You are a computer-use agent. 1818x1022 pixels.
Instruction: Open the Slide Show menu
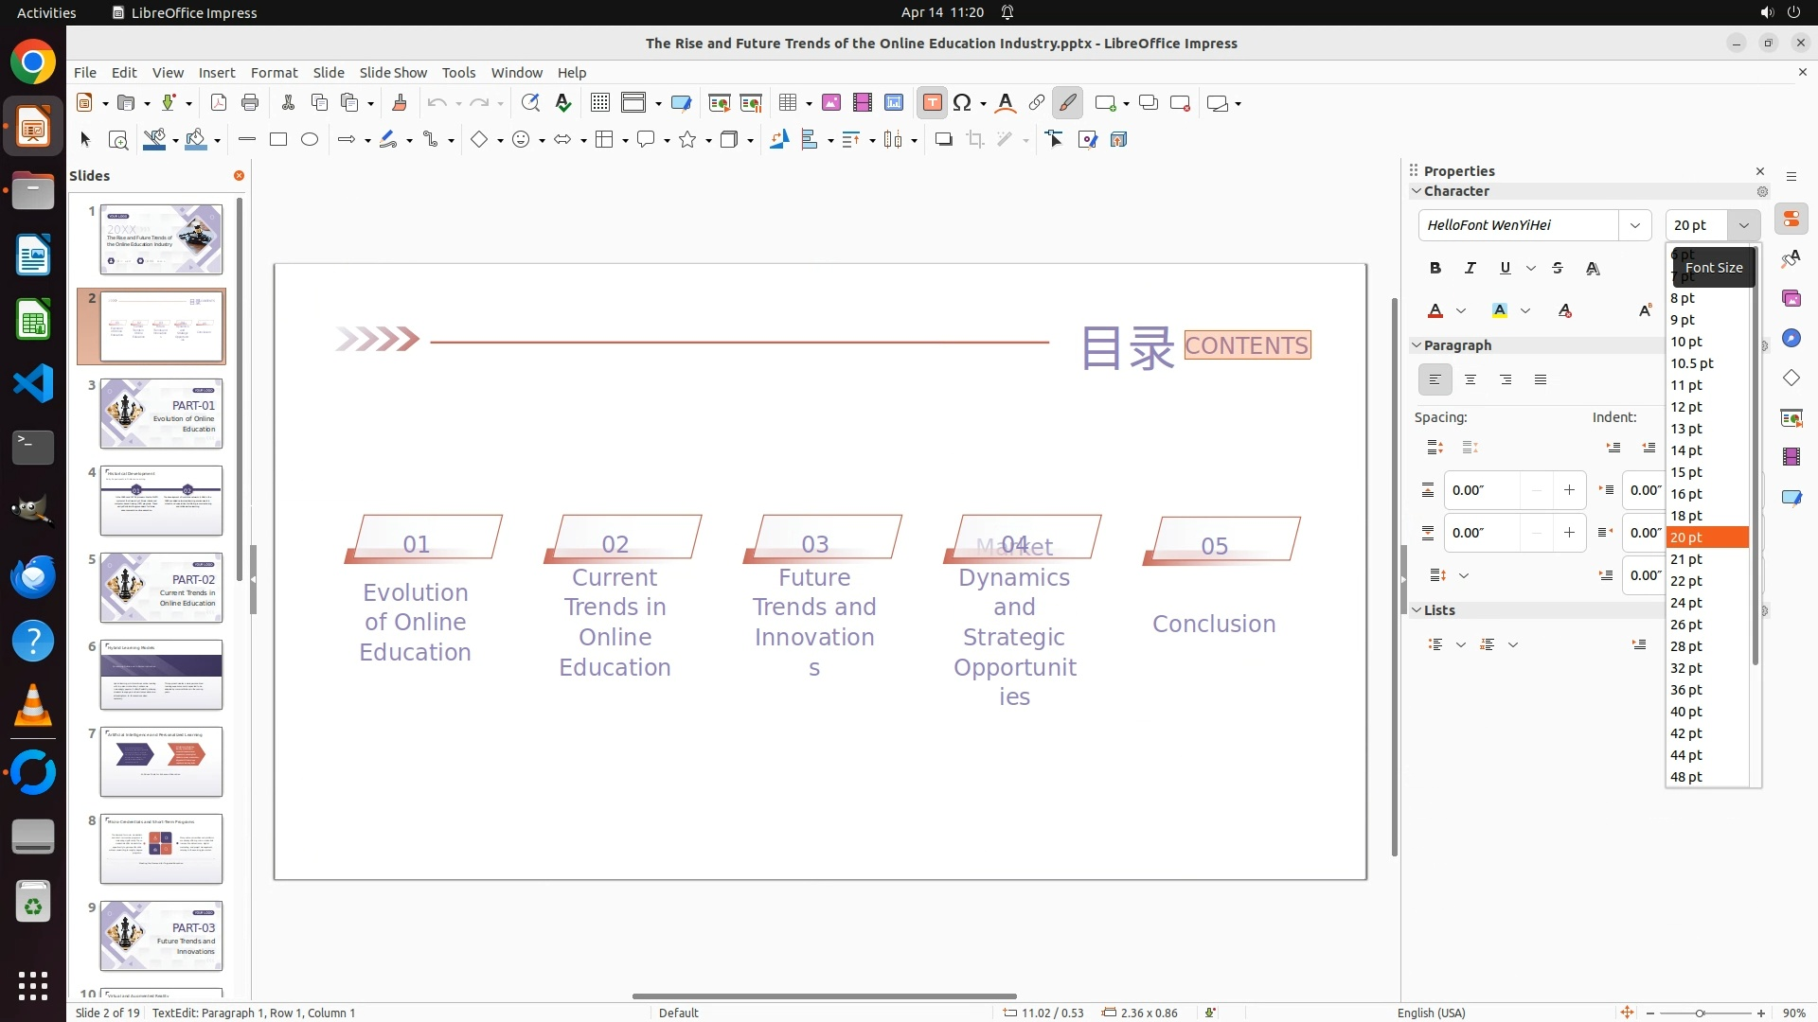(393, 73)
